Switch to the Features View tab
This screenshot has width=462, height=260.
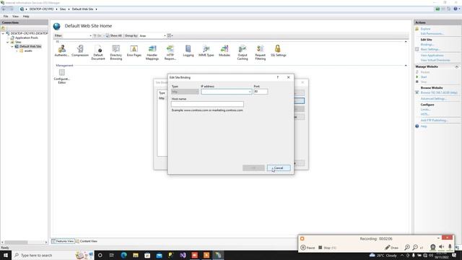[63, 241]
